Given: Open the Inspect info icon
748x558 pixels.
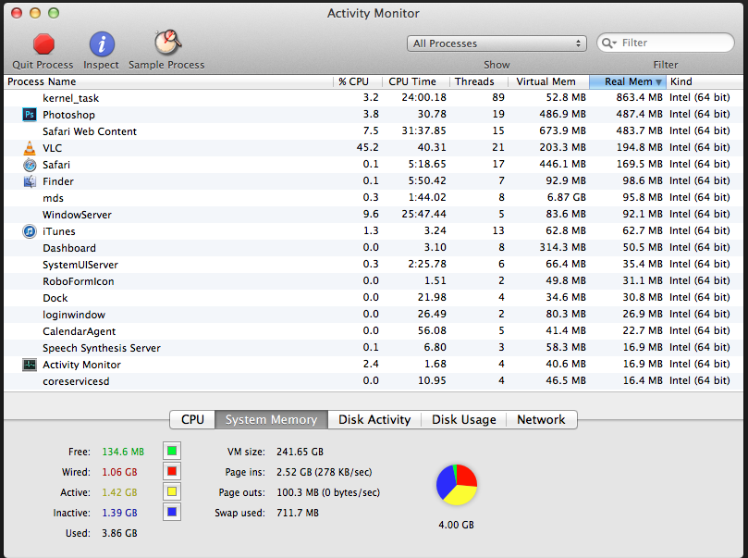Looking at the screenshot, I should coord(102,43).
